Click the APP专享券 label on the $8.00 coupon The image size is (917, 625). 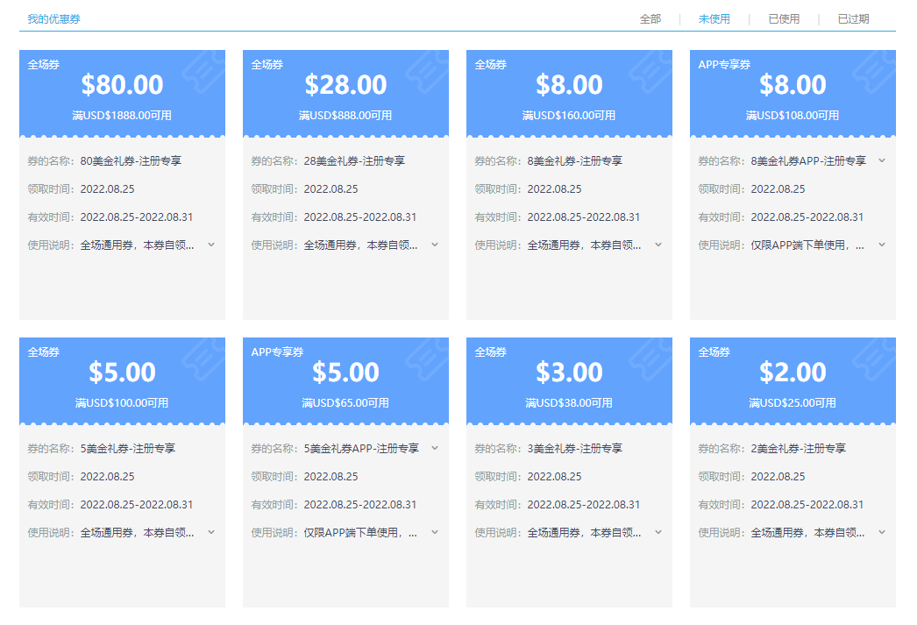click(725, 65)
